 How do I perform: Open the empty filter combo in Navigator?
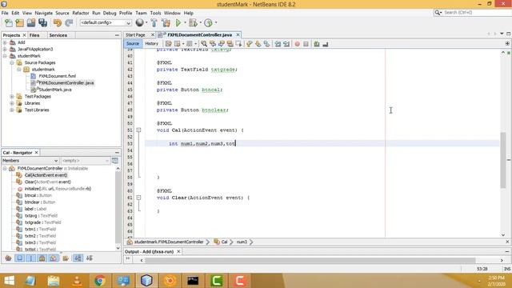[x=86, y=161]
